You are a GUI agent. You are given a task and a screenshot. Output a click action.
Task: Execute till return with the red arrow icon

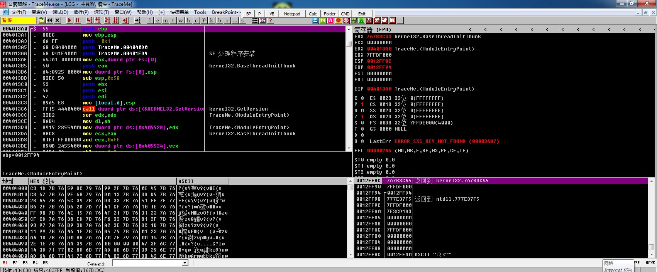pyautogui.click(x=125, y=20)
